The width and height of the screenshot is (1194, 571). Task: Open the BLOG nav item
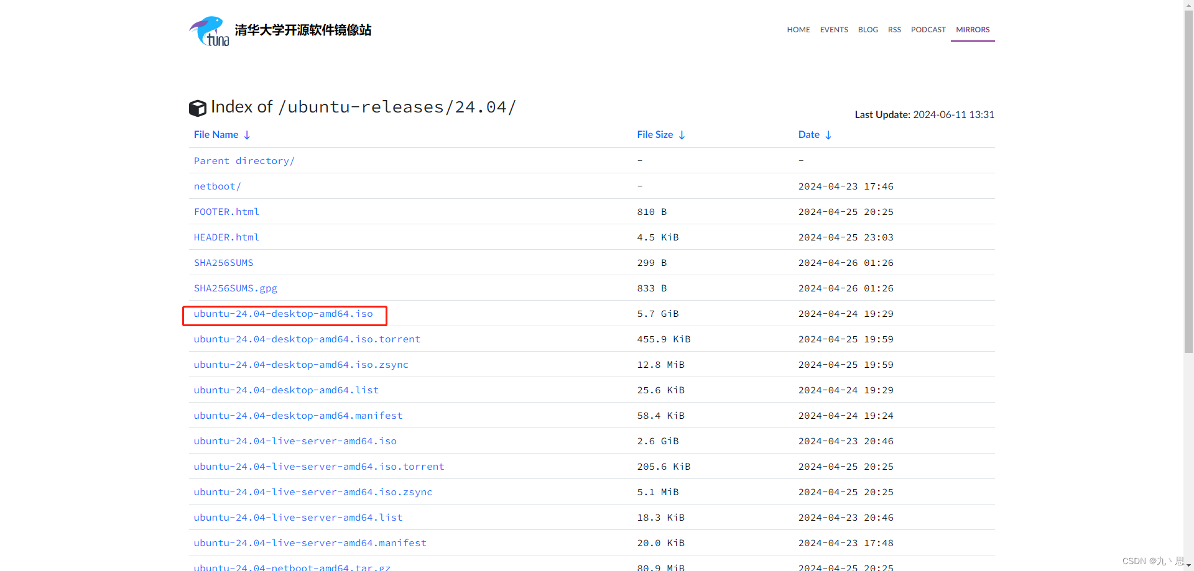tap(868, 30)
